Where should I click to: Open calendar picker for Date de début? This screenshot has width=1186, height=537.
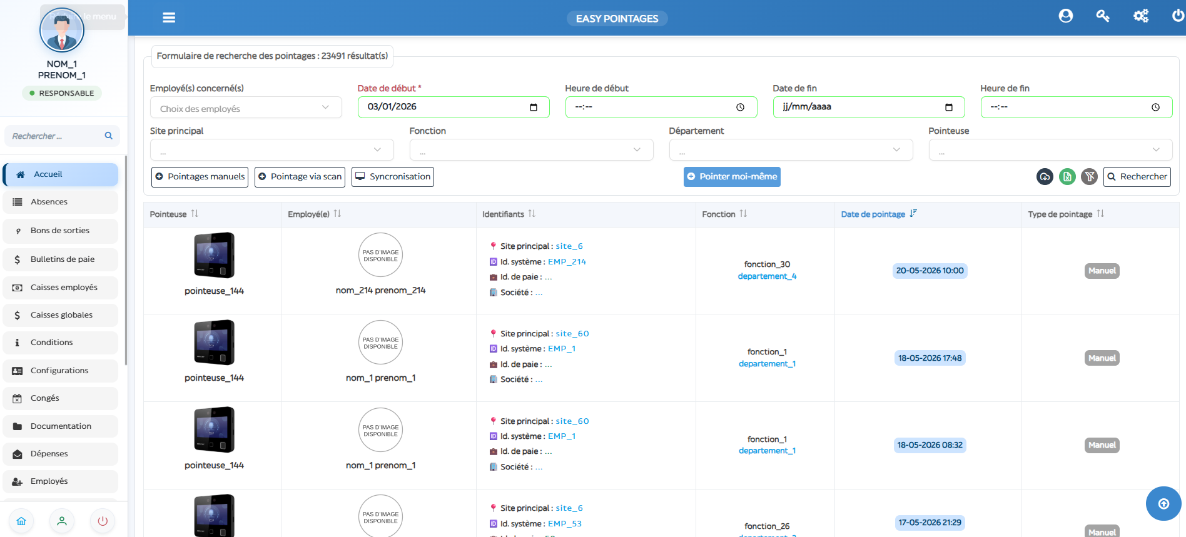pyautogui.click(x=534, y=108)
